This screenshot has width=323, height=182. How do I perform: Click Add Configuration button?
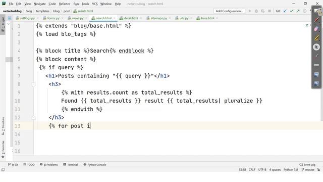pyautogui.click(x=229, y=11)
